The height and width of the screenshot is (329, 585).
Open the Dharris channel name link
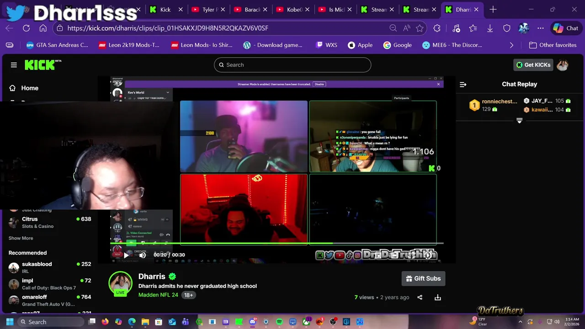(x=152, y=276)
